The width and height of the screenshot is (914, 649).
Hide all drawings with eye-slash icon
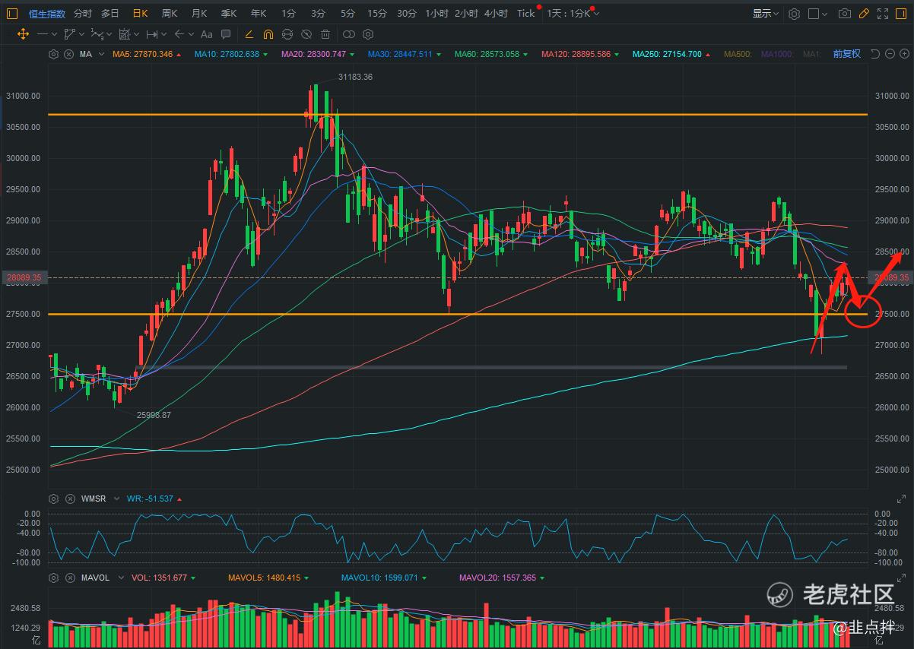[306, 34]
